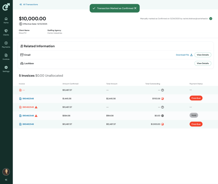Viewport: 218px width, 184px height.
Task: Open the Payments section
Action: pyautogui.click(x=6, y=45)
